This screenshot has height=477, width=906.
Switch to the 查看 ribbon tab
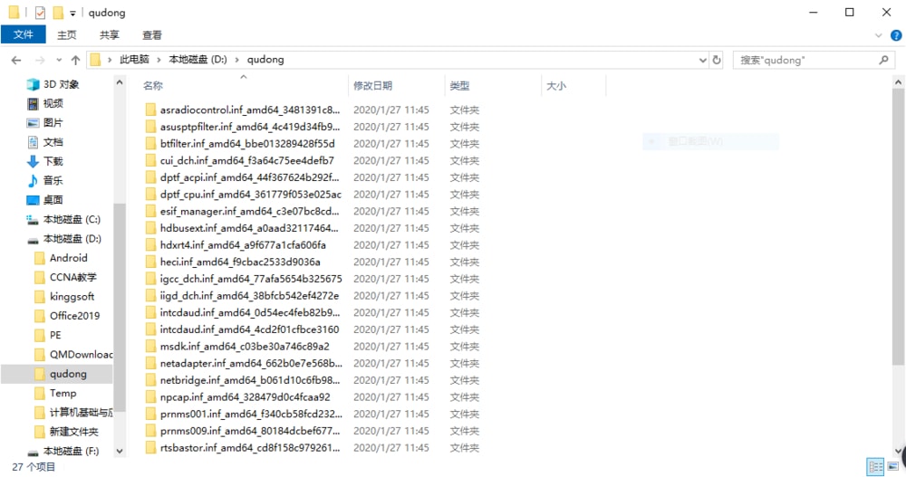pos(152,35)
